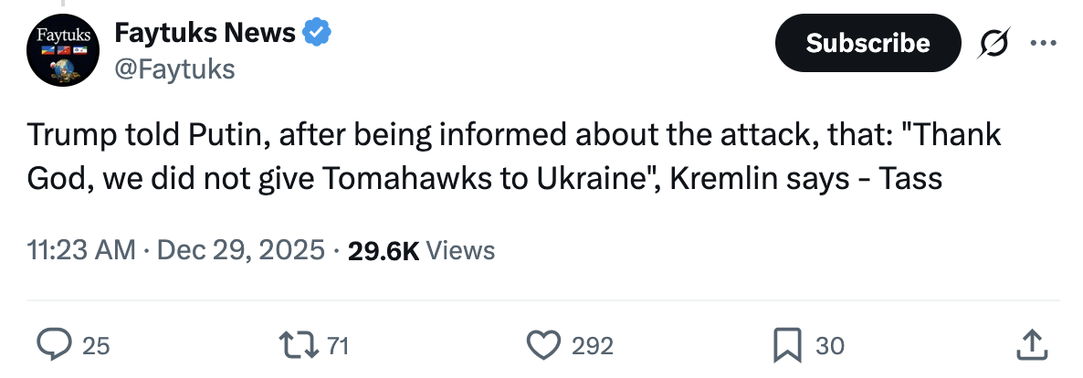Click the 11:23 AM timestamp
This screenshot has height=378, width=1083.
click(81, 249)
